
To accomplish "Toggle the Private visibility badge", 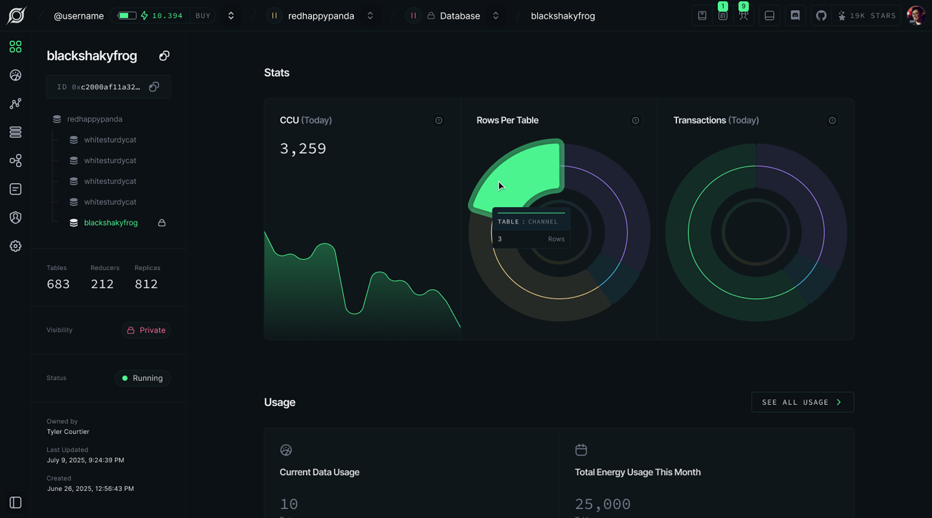I will 146,330.
